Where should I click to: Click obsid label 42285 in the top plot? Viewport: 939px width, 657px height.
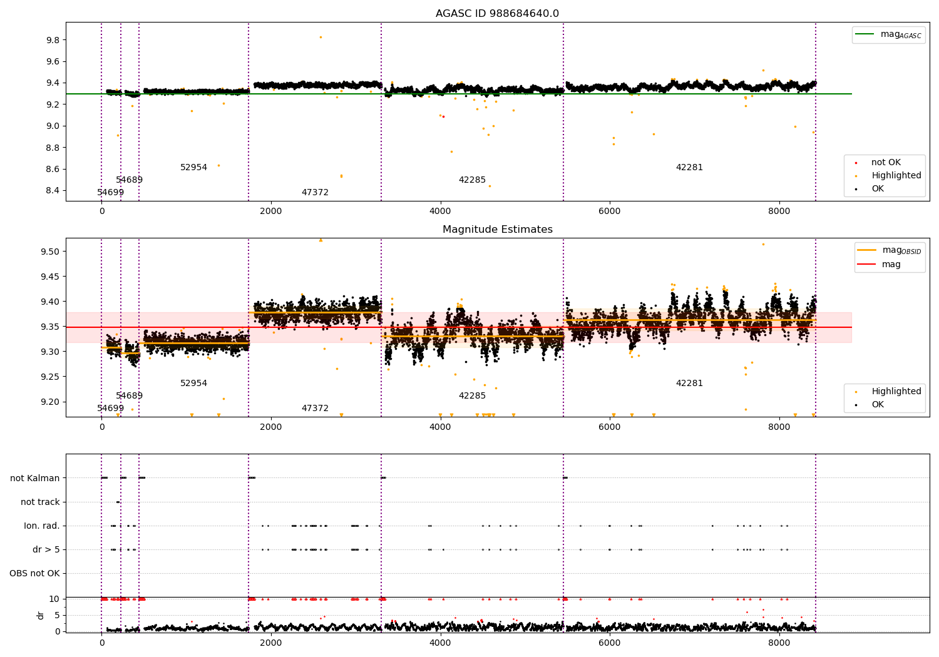click(x=472, y=180)
